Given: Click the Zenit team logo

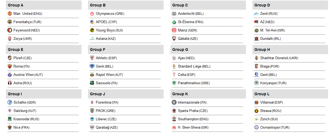Looking at the screenshot, I should click(x=256, y=14).
